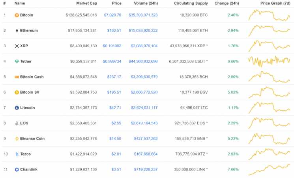The width and height of the screenshot is (294, 178).
Task: Open the Tether coin name link
Action: coord(26,61)
